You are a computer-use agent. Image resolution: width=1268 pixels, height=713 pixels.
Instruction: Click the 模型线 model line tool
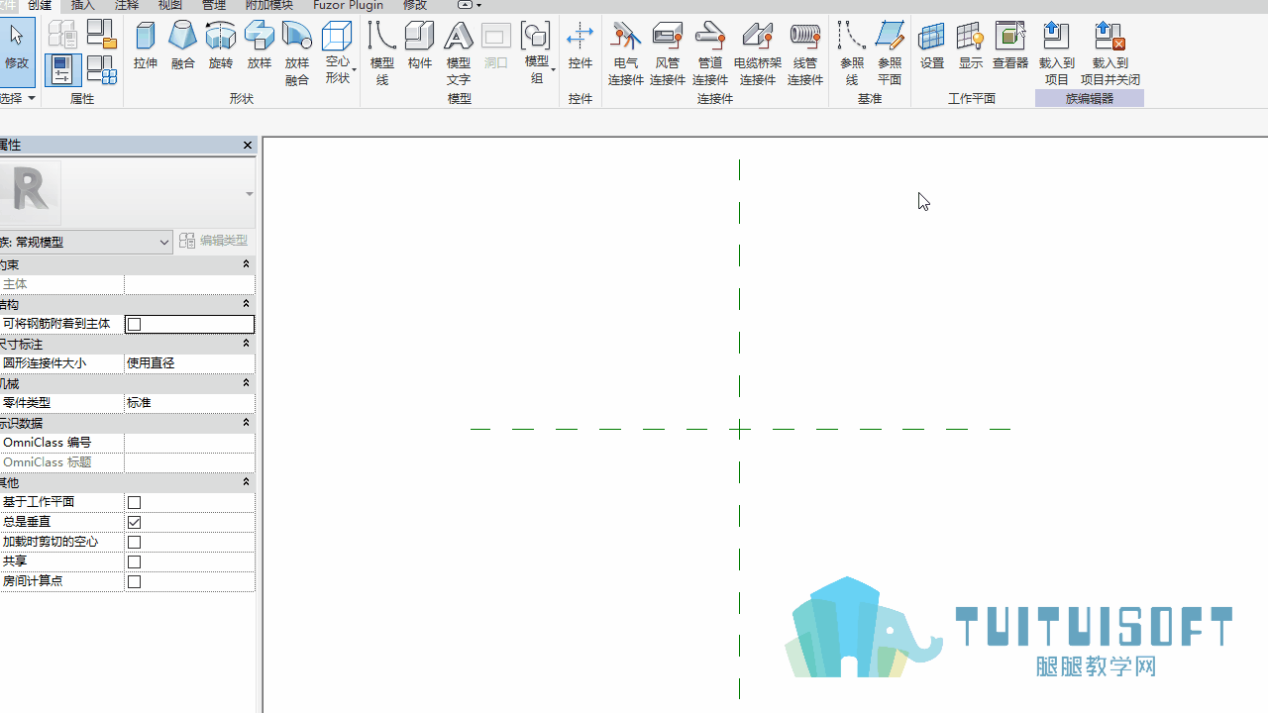click(382, 53)
